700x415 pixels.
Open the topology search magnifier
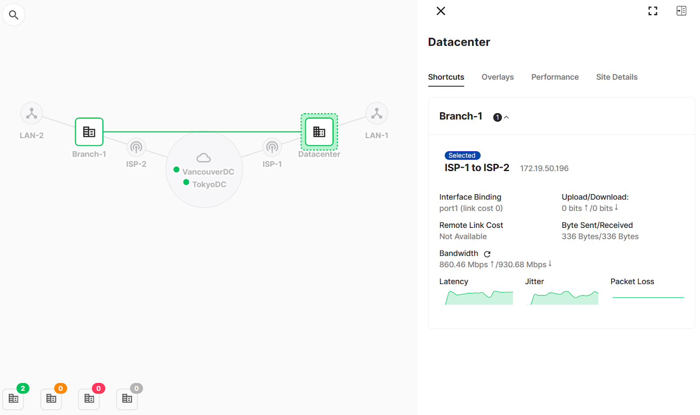[x=14, y=14]
